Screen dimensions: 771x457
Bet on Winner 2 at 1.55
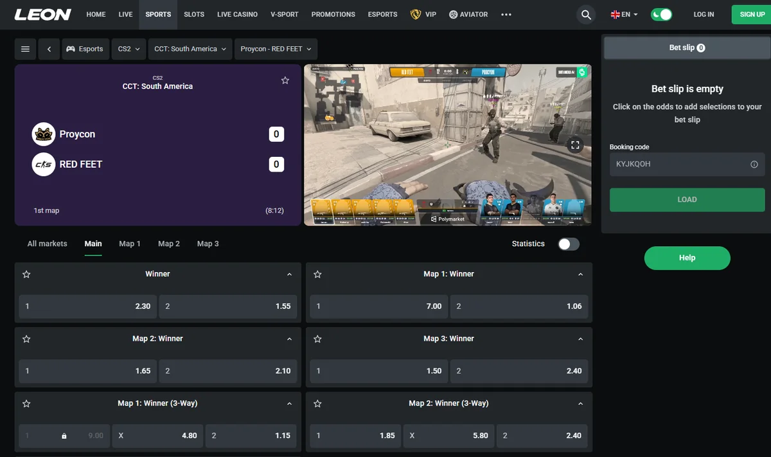point(228,307)
